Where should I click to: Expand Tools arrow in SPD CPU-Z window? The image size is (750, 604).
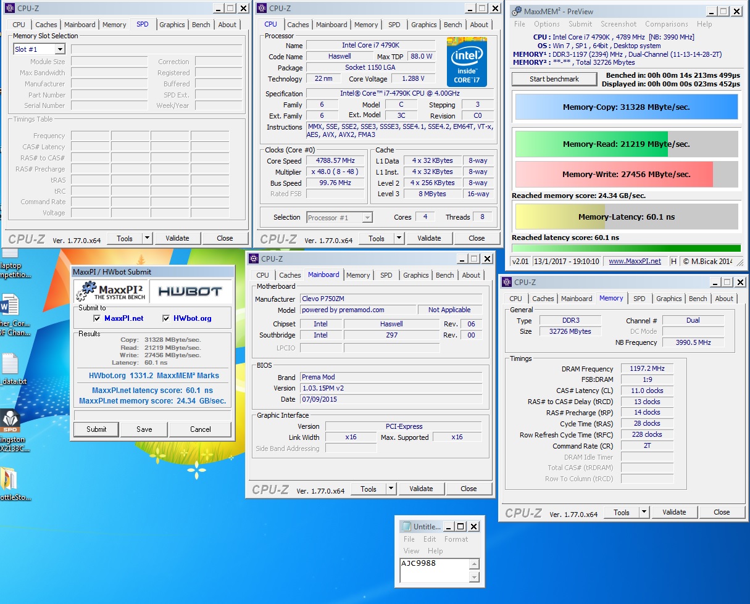coord(147,238)
